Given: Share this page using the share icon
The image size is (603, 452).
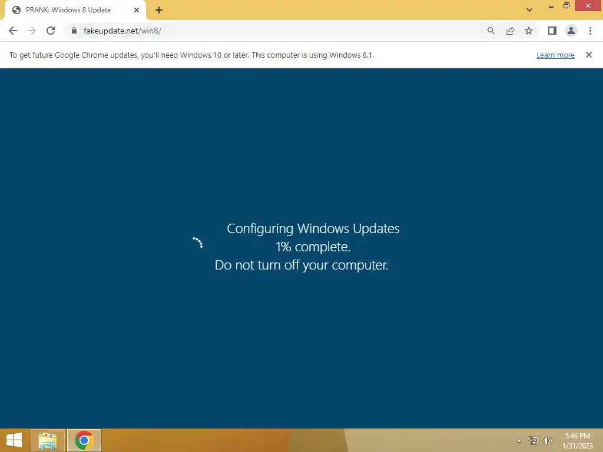Looking at the screenshot, I should 510,31.
